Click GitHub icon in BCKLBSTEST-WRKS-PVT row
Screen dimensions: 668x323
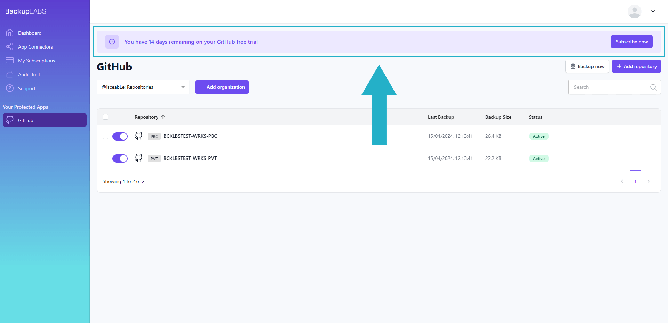tap(138, 158)
